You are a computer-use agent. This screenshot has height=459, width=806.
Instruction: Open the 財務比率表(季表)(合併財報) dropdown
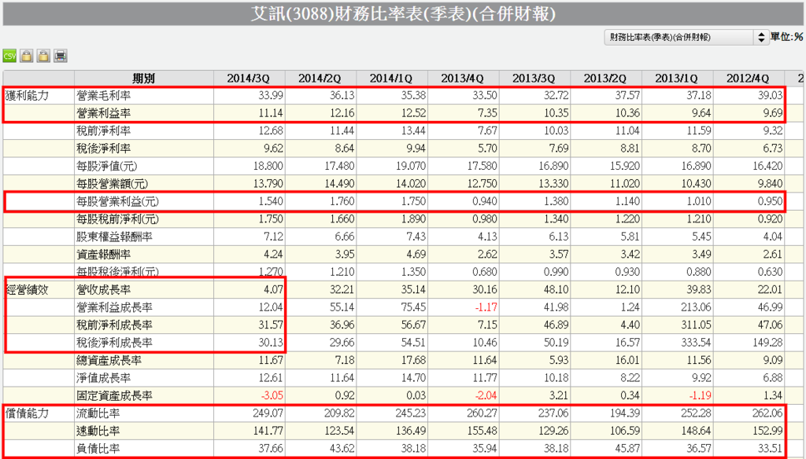(686, 37)
